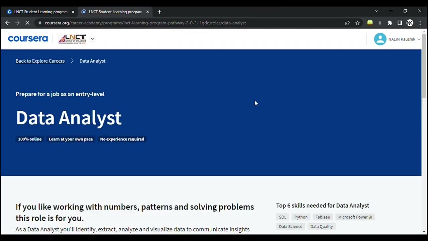This screenshot has width=428, height=241.
Task: Restore down the browser window
Action: (405, 11)
